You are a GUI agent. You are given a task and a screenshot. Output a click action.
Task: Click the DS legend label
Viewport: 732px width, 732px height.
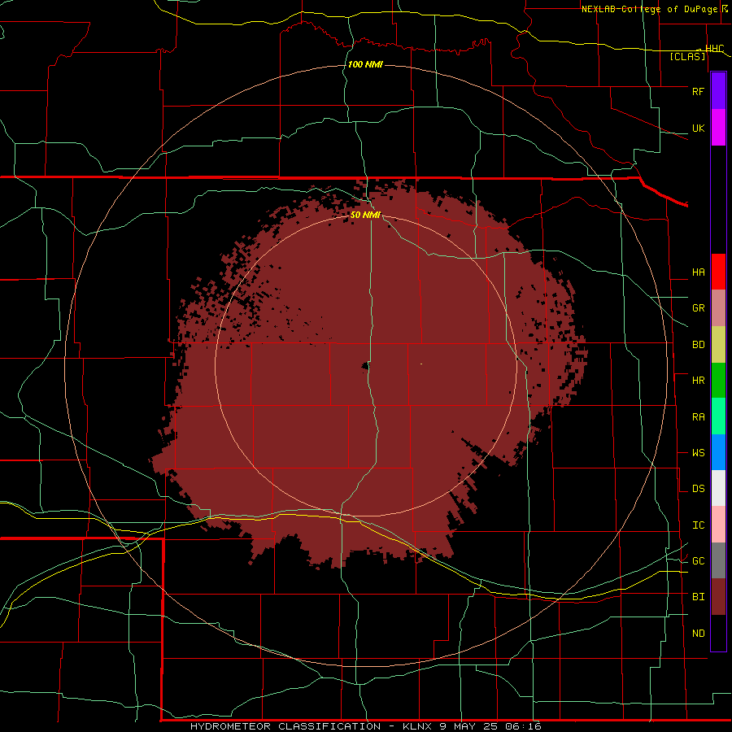698,489
